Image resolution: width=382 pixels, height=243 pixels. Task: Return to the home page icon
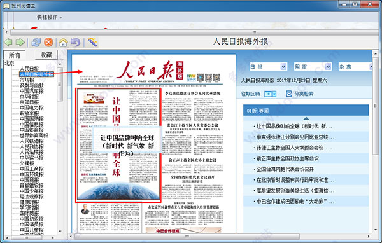pos(63,43)
